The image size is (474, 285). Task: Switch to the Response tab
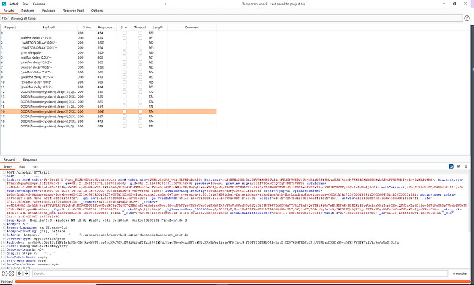pyautogui.click(x=30, y=159)
